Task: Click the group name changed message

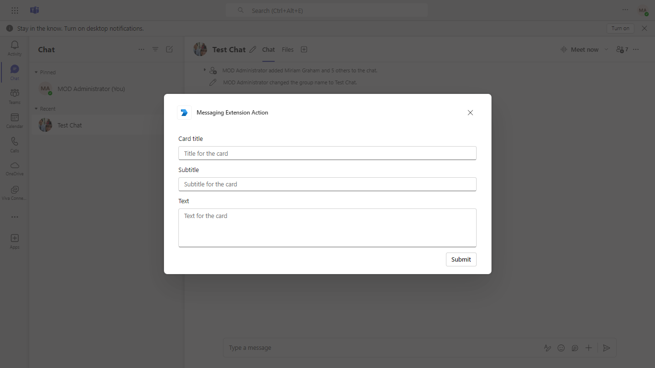Action: click(x=290, y=82)
